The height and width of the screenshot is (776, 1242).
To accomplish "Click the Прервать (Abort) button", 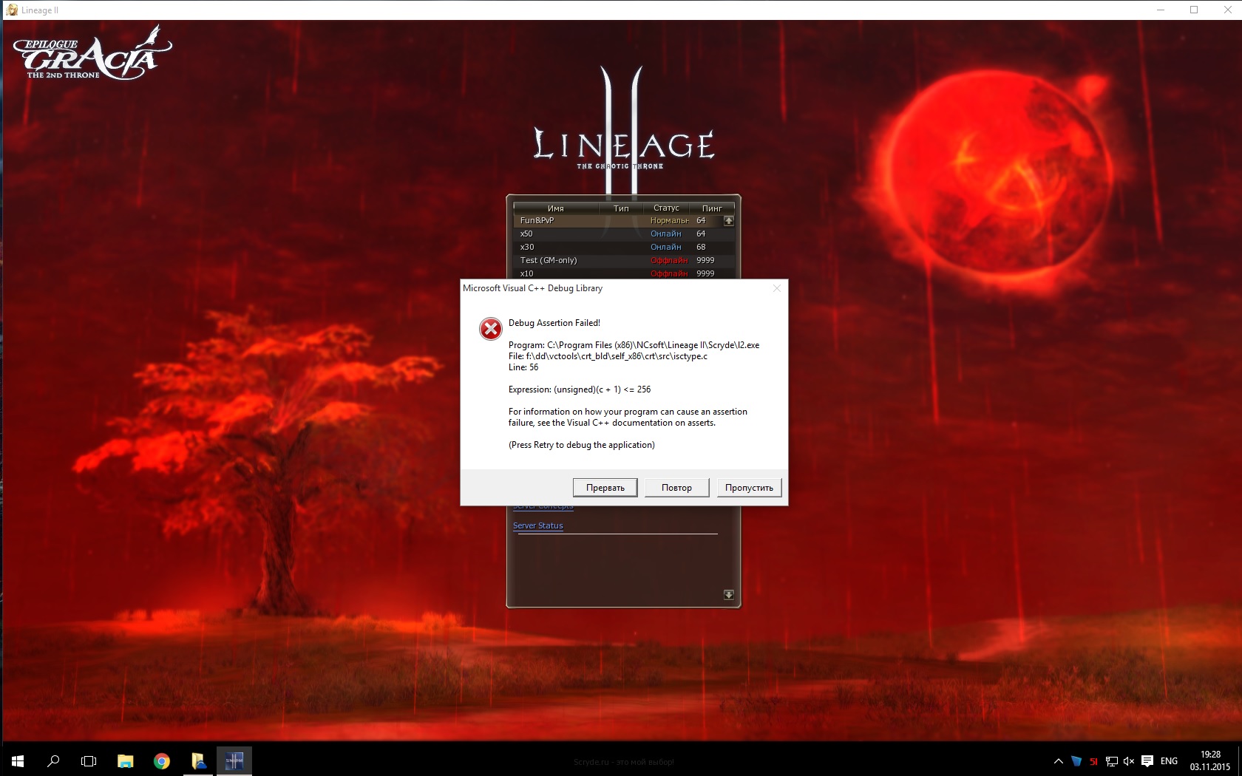I will pyautogui.click(x=605, y=488).
